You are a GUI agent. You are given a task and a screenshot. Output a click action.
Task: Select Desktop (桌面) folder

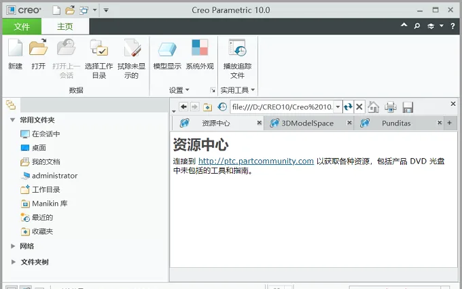point(33,148)
